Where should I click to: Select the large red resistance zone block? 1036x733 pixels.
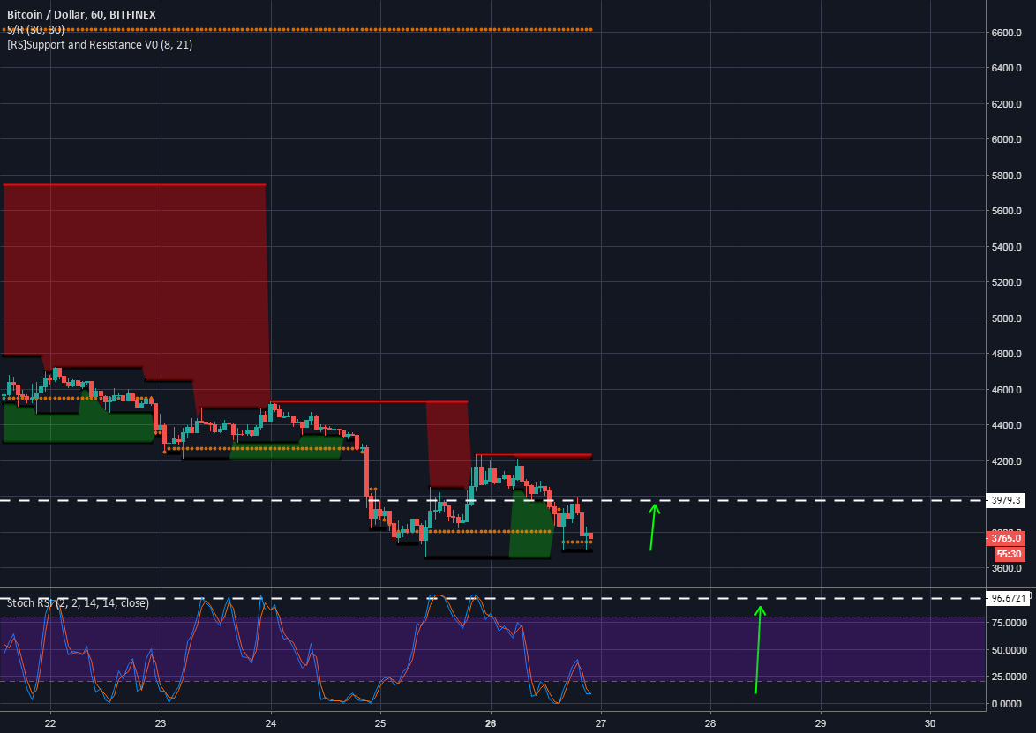pos(132,265)
